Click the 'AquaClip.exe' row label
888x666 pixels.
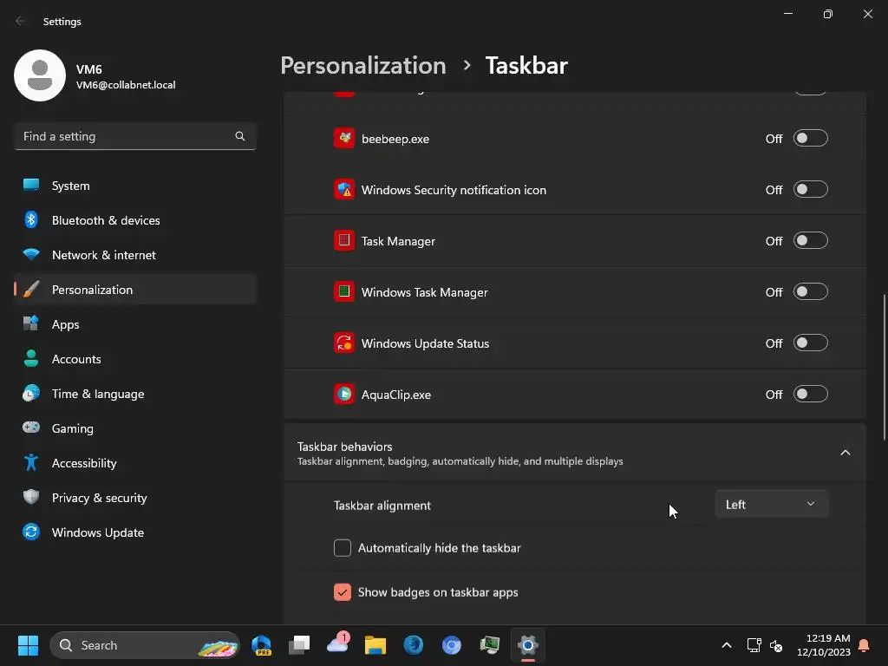(395, 395)
